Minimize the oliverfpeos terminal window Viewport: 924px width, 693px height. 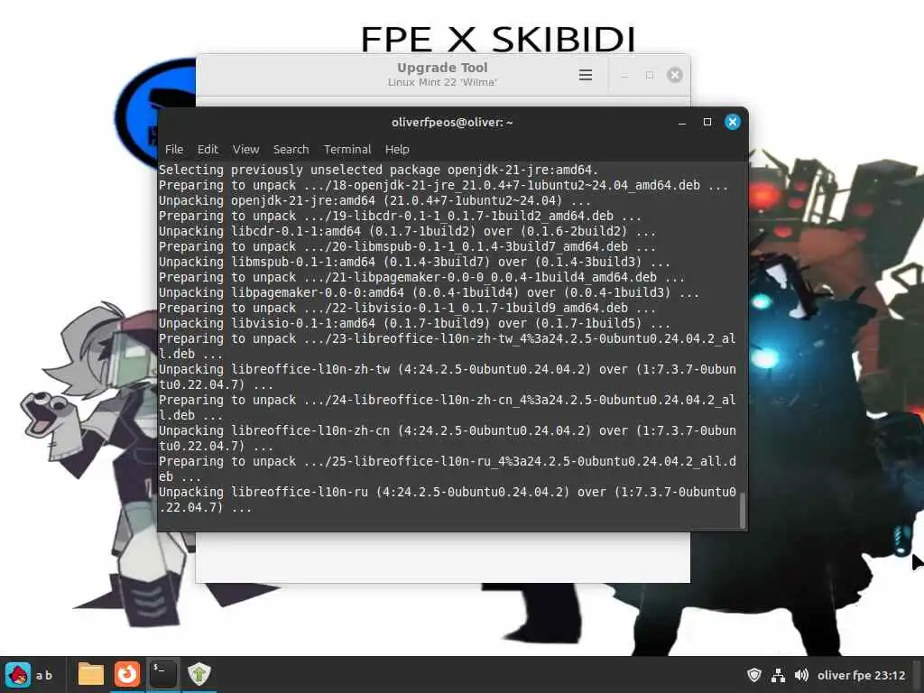682,123
